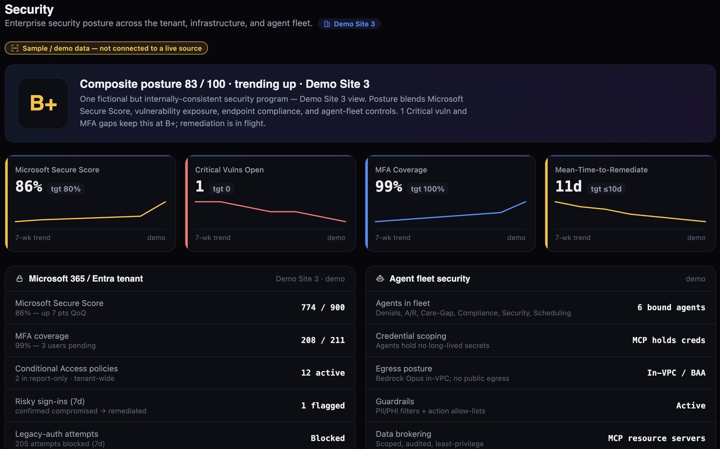Screen dimensions: 720x449
Task: Select the Guardrails row
Action: tap(540, 406)
